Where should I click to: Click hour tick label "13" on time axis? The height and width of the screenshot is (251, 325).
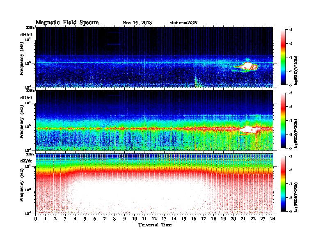click(164, 219)
